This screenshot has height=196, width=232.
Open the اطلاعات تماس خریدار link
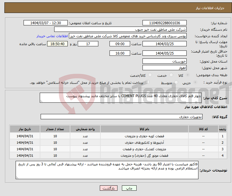pos(52,36)
